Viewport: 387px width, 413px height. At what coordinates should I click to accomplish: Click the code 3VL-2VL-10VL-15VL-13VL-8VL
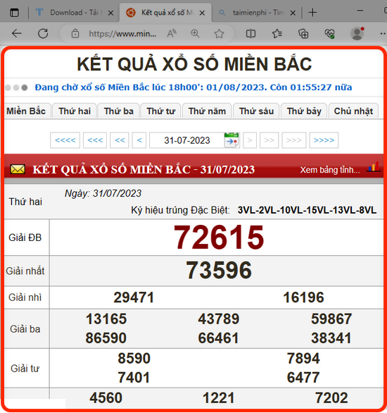307,210
